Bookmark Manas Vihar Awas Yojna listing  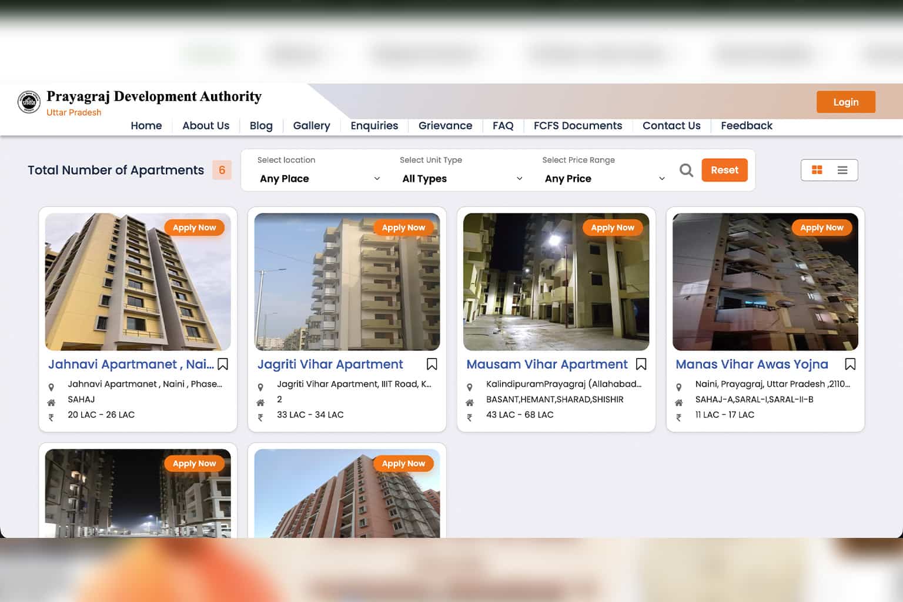tap(850, 364)
